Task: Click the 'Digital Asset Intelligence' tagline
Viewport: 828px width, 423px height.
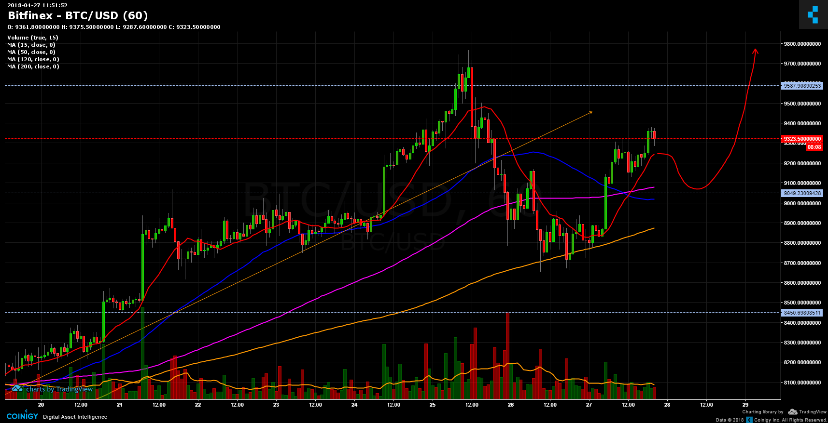Action: [75, 417]
